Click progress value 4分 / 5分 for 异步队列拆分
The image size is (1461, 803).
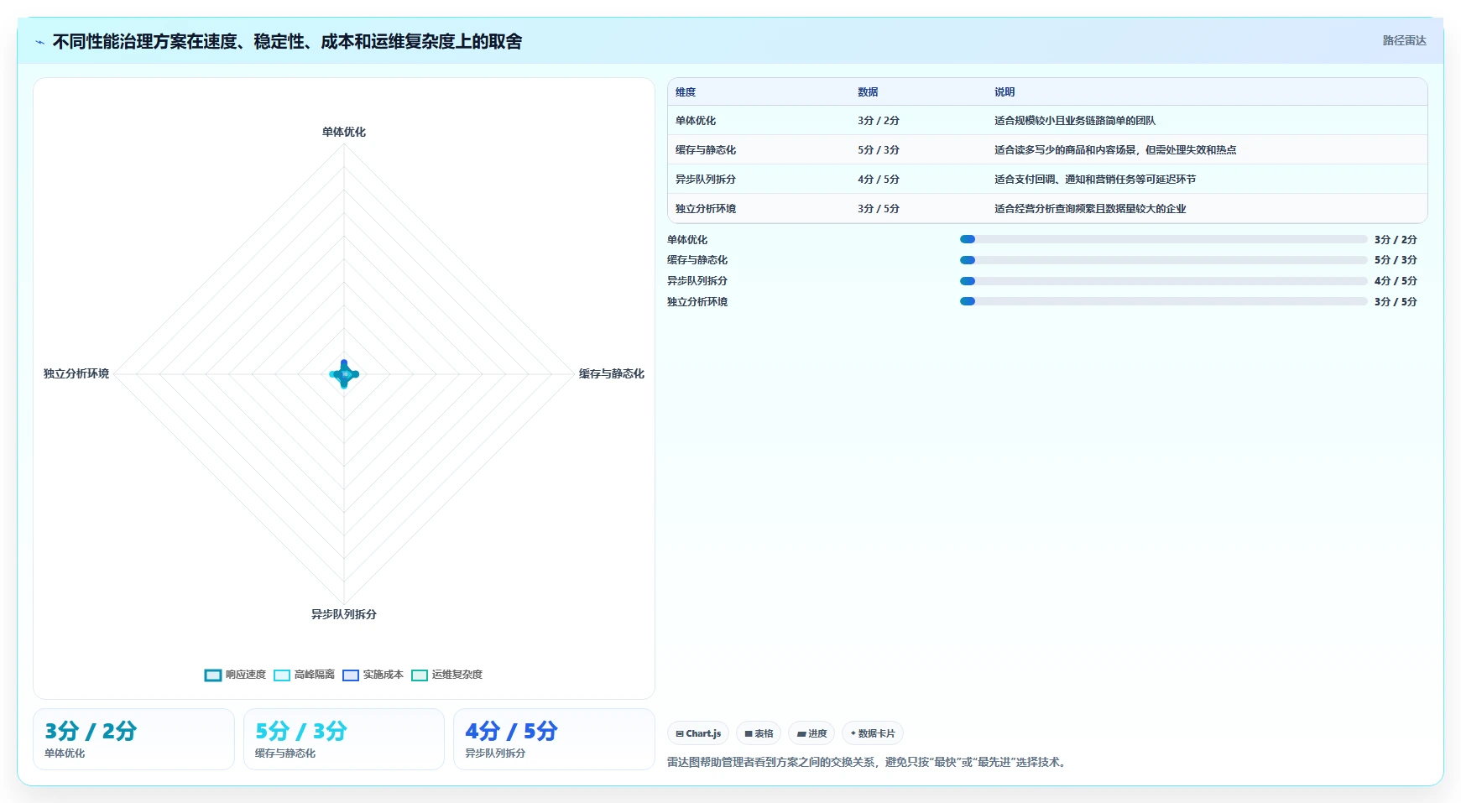tap(1396, 281)
